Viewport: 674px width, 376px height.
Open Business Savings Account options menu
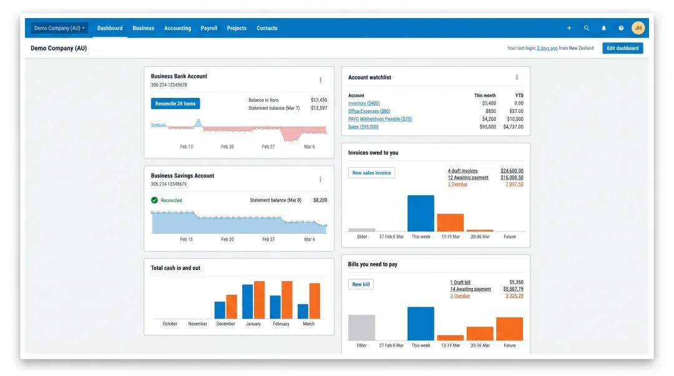point(320,179)
